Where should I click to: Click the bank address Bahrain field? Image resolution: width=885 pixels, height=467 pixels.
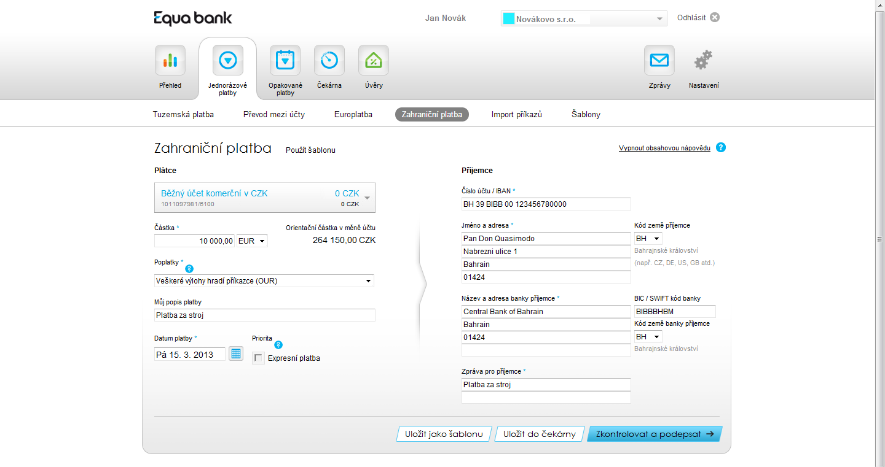(546, 324)
